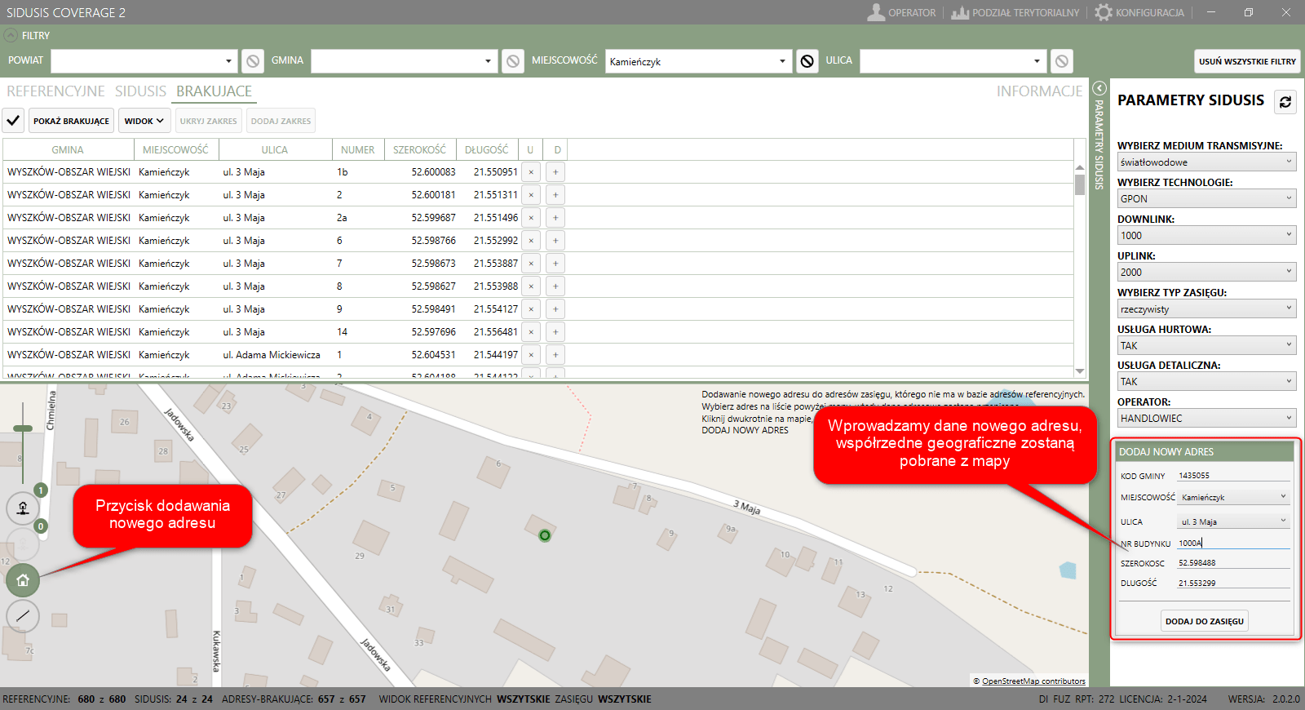Image resolution: width=1305 pixels, height=710 pixels.
Task: Open the Miejscowość filter combo box
Action: (698, 61)
